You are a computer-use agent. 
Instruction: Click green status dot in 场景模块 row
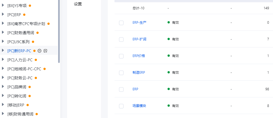(x=169, y=106)
